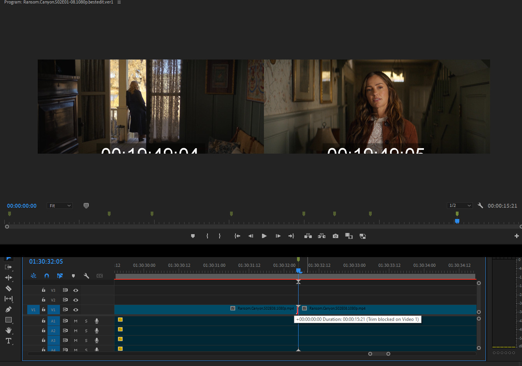
Task: Click the duration readout 00:00:15:21
Action: pyautogui.click(x=502, y=206)
